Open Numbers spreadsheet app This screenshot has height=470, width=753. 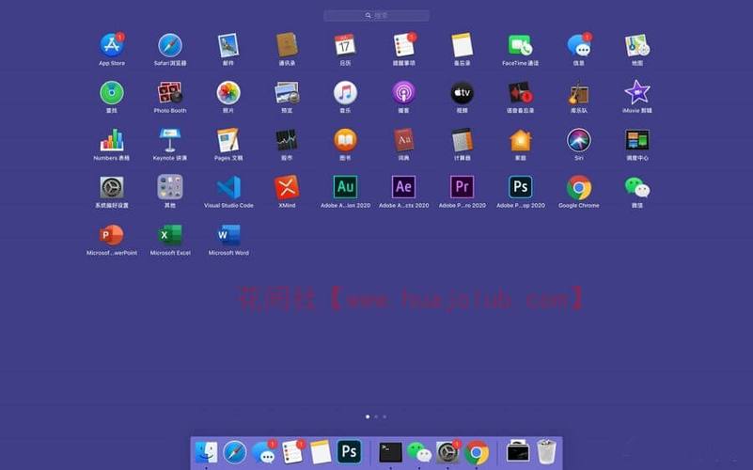click(x=112, y=140)
